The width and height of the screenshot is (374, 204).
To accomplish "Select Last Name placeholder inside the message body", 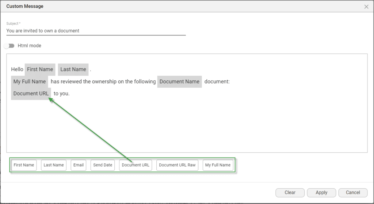I will [x=73, y=69].
